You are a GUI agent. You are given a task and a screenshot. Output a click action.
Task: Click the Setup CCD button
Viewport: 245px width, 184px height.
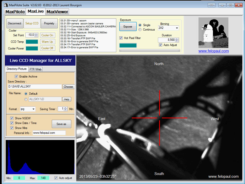tap(32, 23)
